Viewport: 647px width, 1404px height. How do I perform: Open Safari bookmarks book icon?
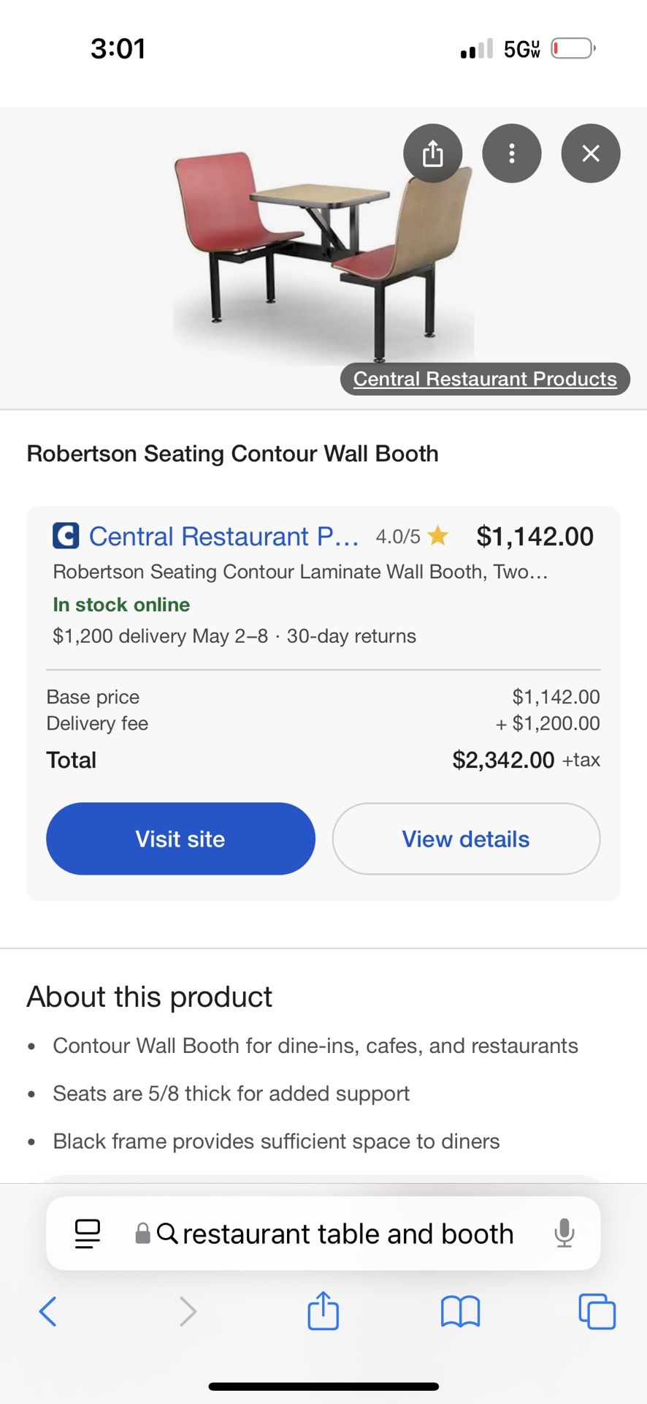point(460,1311)
